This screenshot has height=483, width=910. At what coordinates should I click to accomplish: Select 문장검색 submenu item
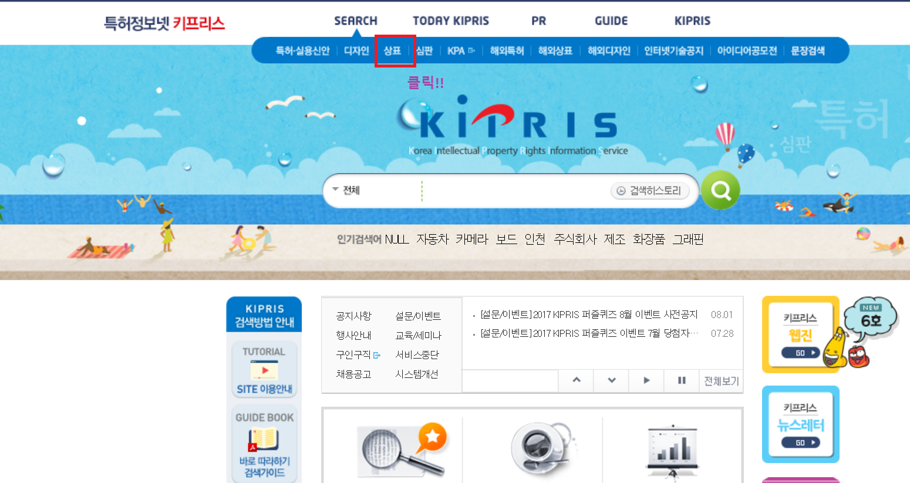(x=808, y=51)
